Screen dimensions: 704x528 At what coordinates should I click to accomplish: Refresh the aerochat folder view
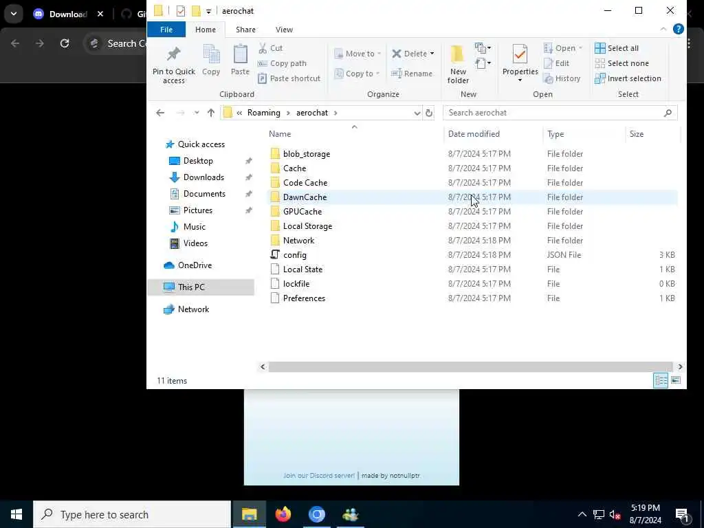click(429, 113)
